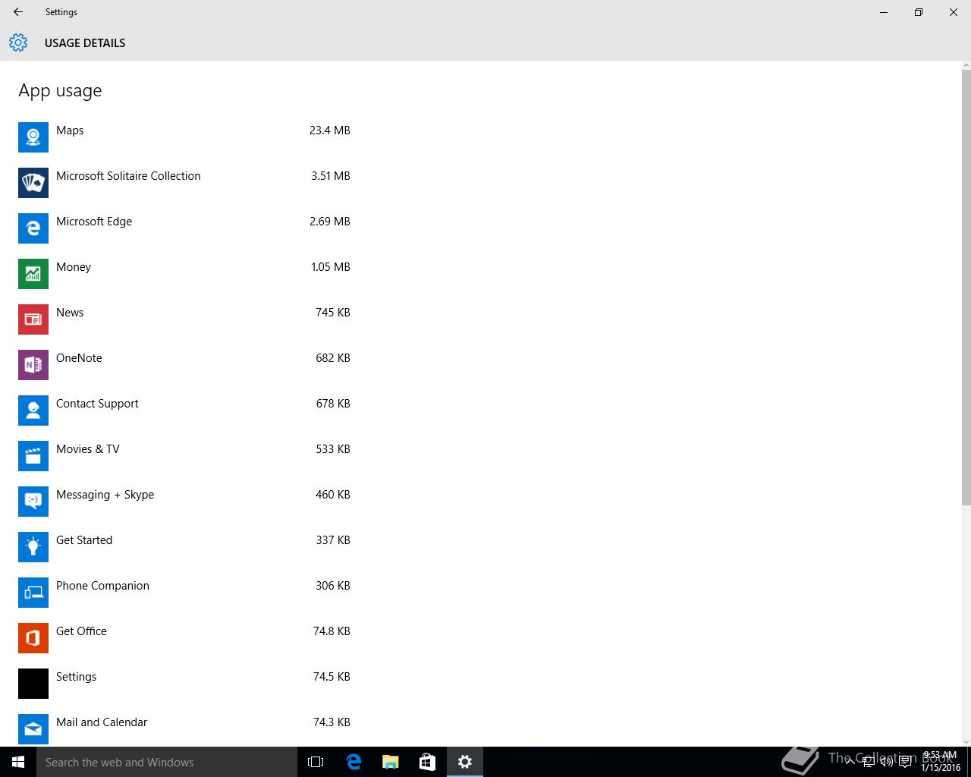Select the Get Started label
The image size is (971, 777).
84,540
